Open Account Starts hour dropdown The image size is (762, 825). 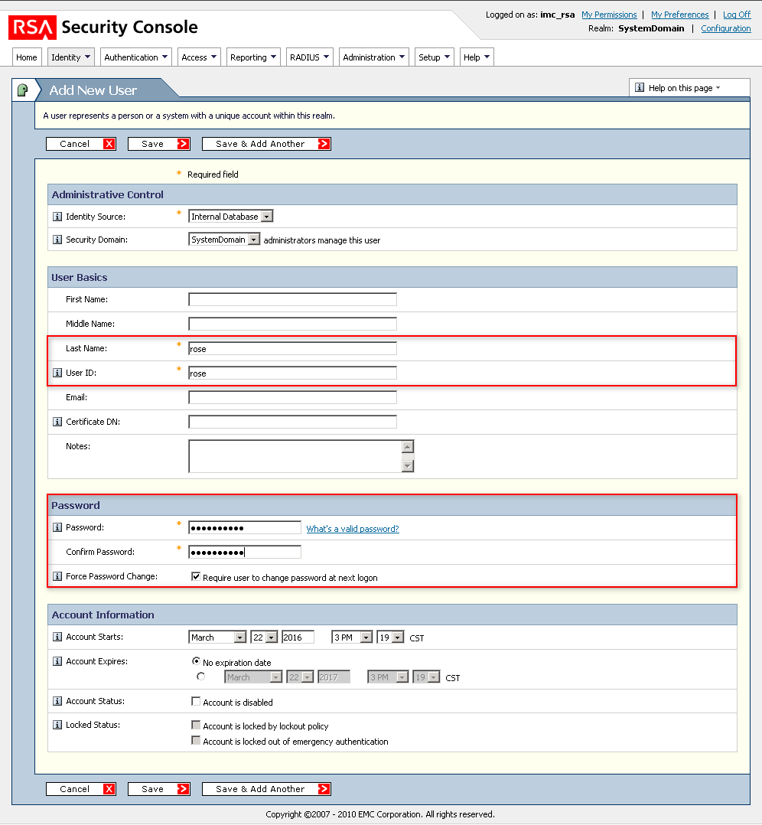352,637
